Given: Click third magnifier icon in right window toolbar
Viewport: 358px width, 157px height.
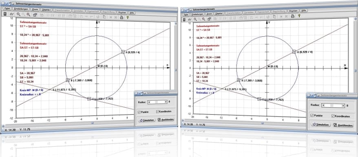Looking at the screenshot, I should [x=203, y=19].
